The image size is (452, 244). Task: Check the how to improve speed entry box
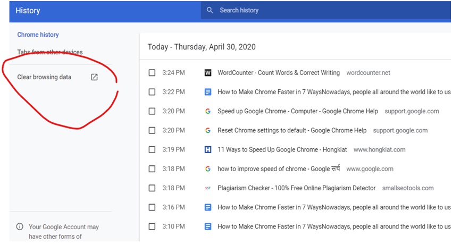[x=152, y=169]
